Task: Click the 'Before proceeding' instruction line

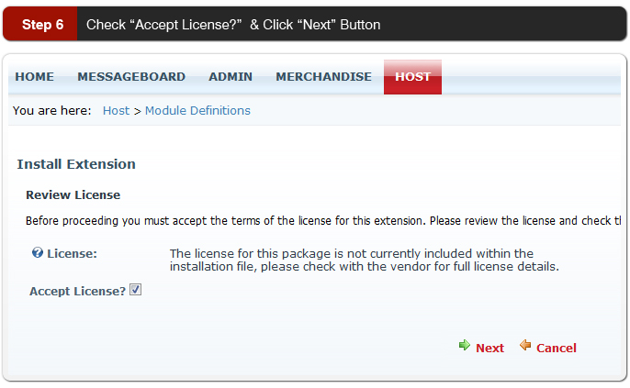Action: [x=323, y=221]
